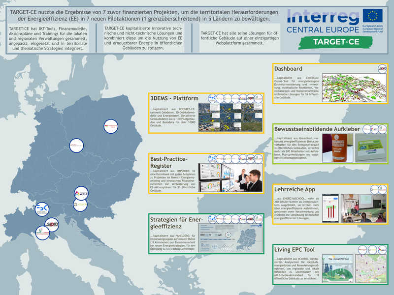Click the SIPRO logo in Dashboard card
Viewport: 394px width, 295px height.
(x=382, y=69)
